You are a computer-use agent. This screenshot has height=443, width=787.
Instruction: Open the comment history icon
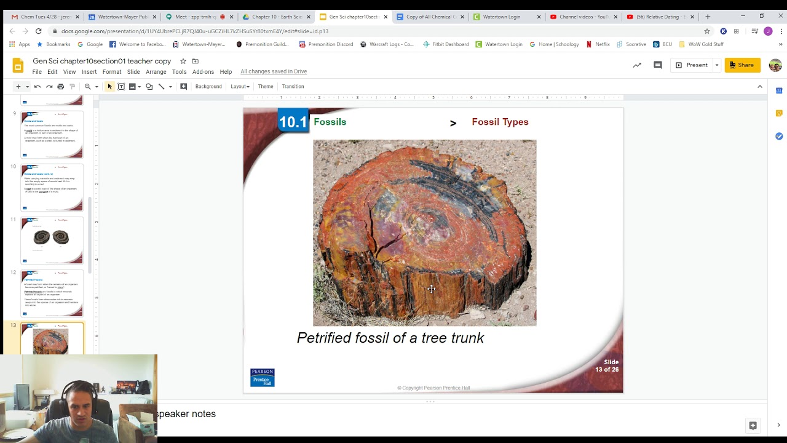pos(658,65)
